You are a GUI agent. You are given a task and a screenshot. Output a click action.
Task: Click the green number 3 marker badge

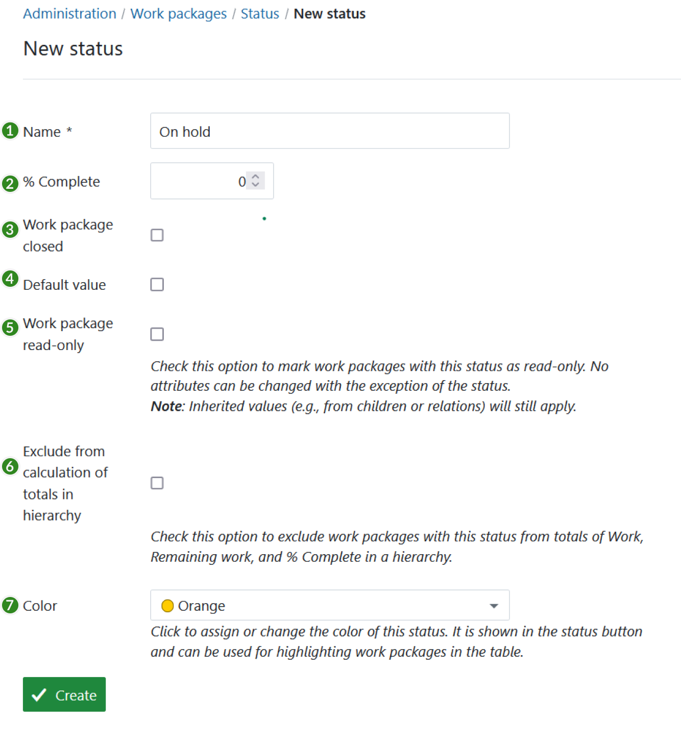tap(10, 230)
